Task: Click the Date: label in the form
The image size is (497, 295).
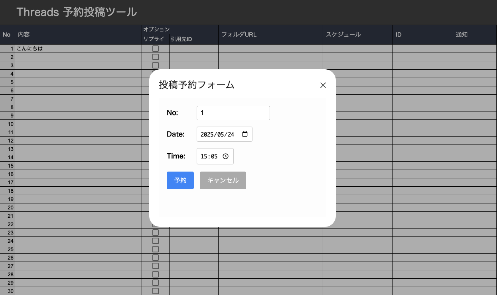Action: [x=176, y=134]
